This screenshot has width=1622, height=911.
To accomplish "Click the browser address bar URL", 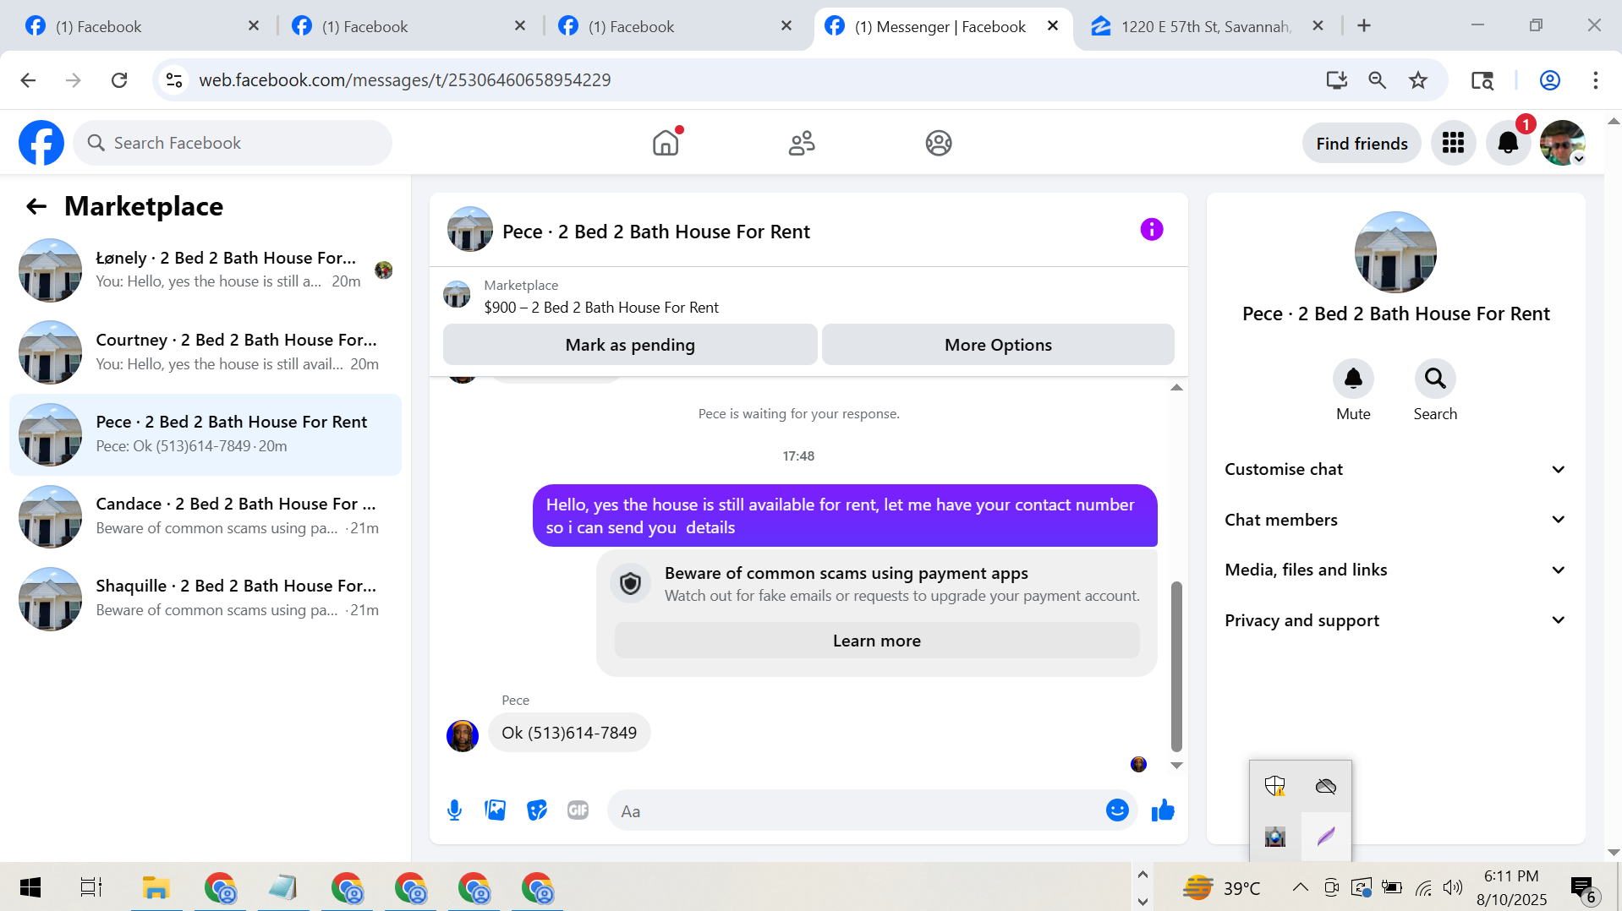I will 405,80.
